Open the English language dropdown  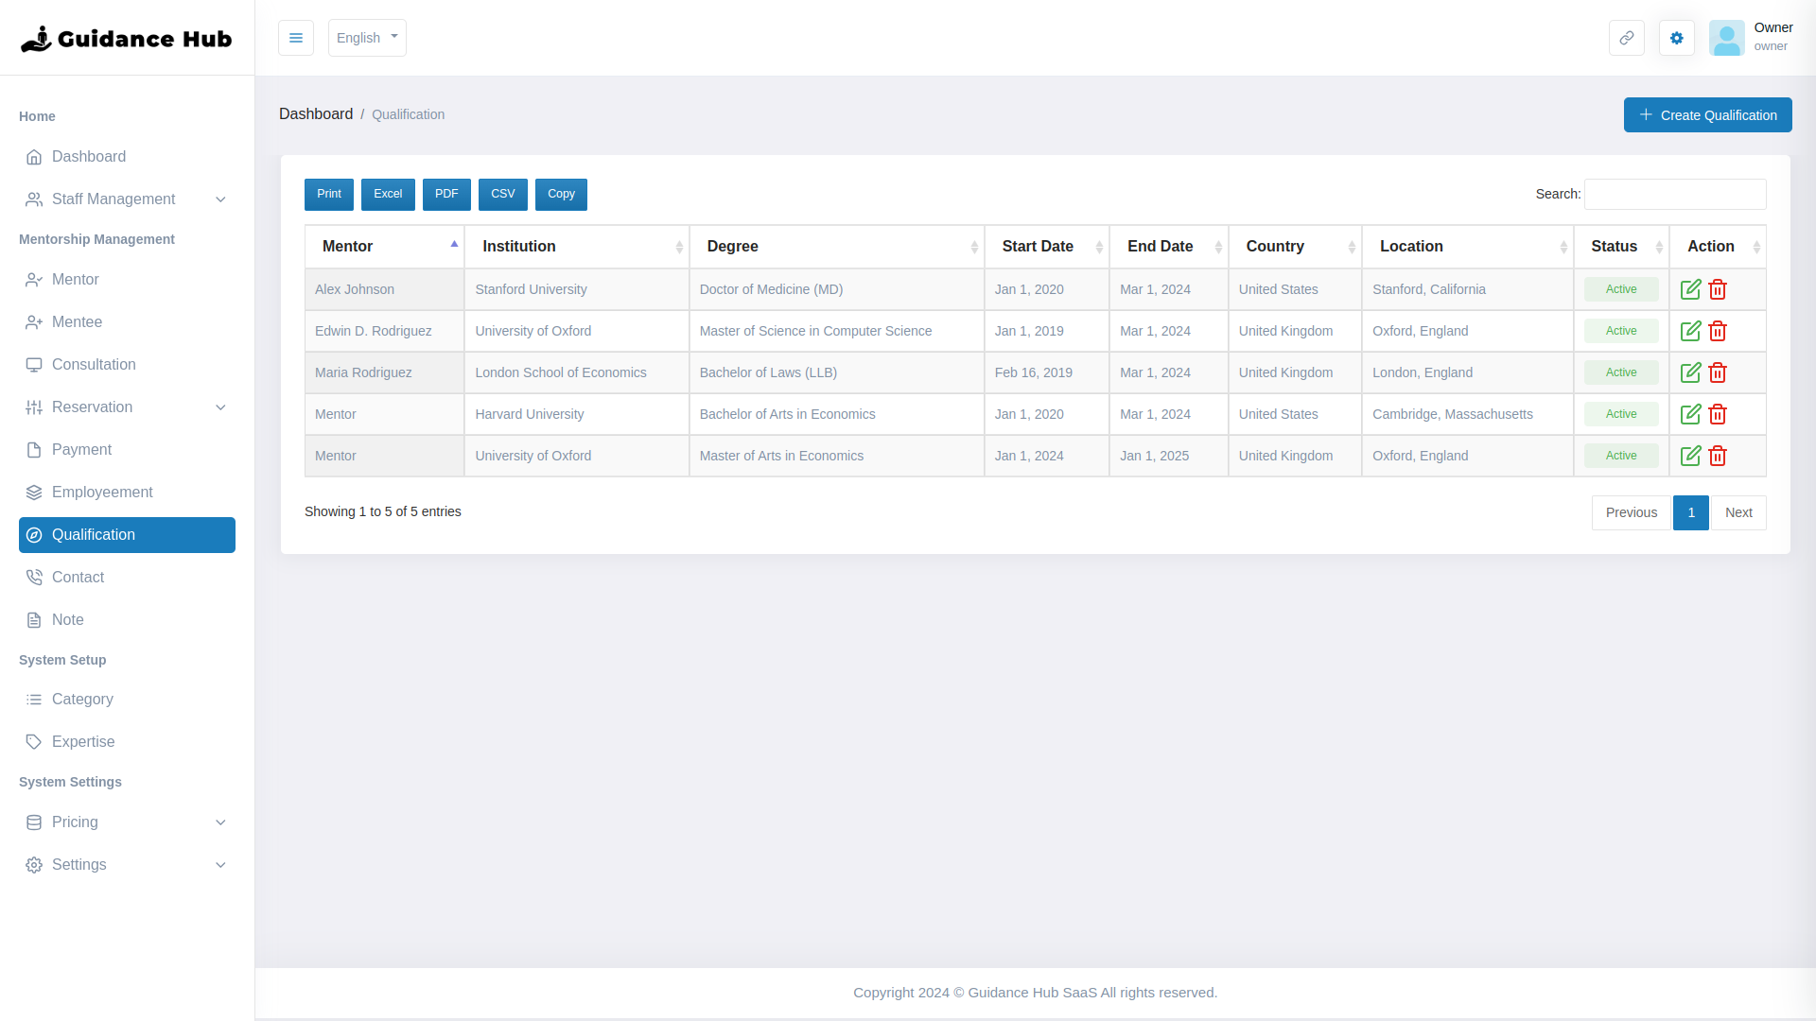[367, 38]
